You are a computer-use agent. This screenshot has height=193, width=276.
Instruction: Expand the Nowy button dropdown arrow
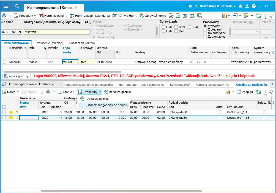pos(18,92)
